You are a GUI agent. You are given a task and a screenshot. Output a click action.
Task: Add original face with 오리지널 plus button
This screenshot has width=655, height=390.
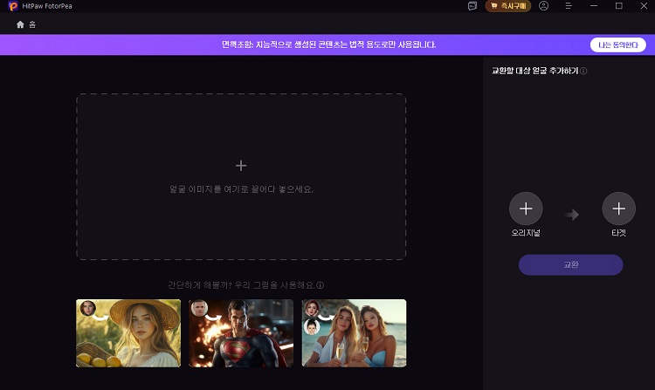click(526, 209)
